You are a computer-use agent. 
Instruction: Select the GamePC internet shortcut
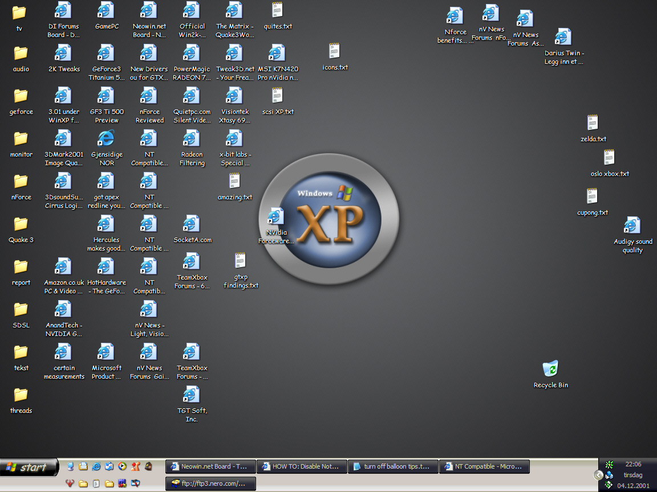pos(107,17)
